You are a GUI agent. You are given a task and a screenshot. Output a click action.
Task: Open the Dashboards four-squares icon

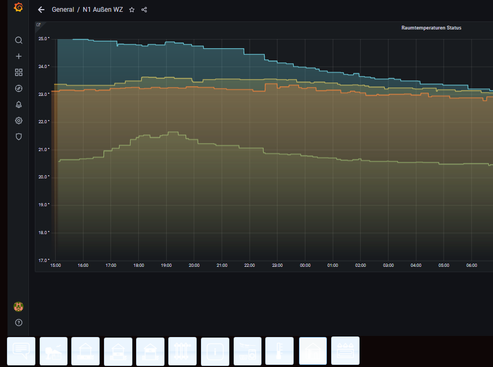tap(19, 72)
